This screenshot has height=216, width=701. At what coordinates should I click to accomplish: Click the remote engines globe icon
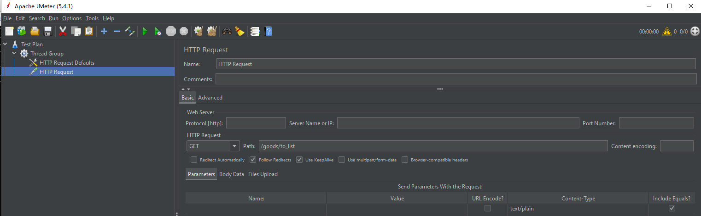click(x=695, y=31)
